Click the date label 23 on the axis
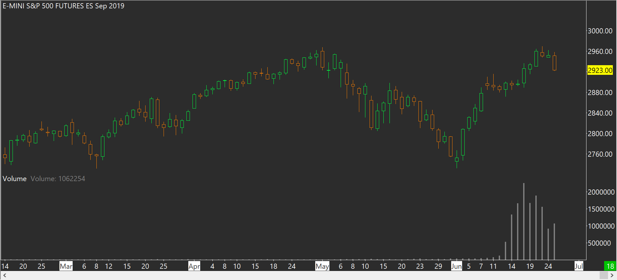This screenshot has width=617, height=280. click(420, 266)
